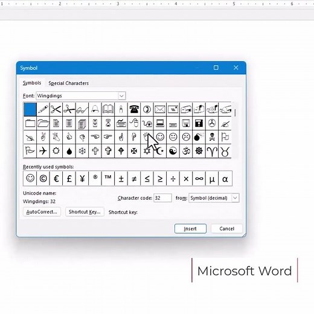Screen dimensions: 314x314
Task: Select the black floppy disk symbol
Action: 199,123
